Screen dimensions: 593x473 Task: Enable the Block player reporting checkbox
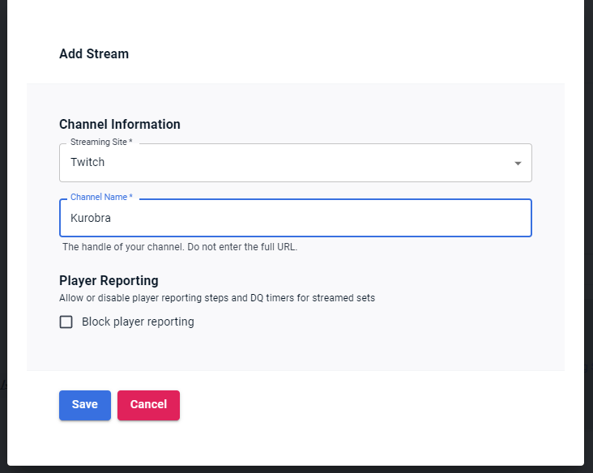click(x=66, y=322)
